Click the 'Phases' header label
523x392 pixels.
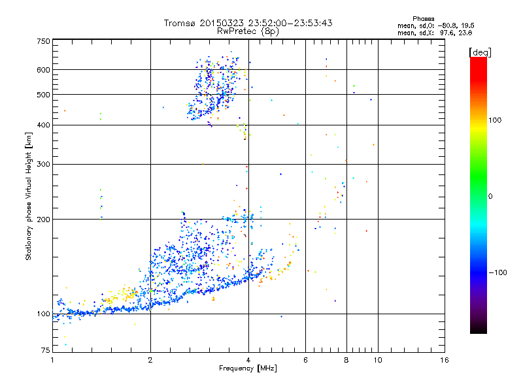coord(423,19)
